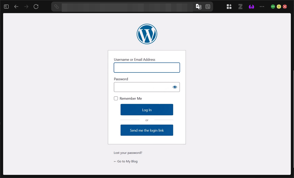
Task: Open the page translate icon
Action: (199, 7)
